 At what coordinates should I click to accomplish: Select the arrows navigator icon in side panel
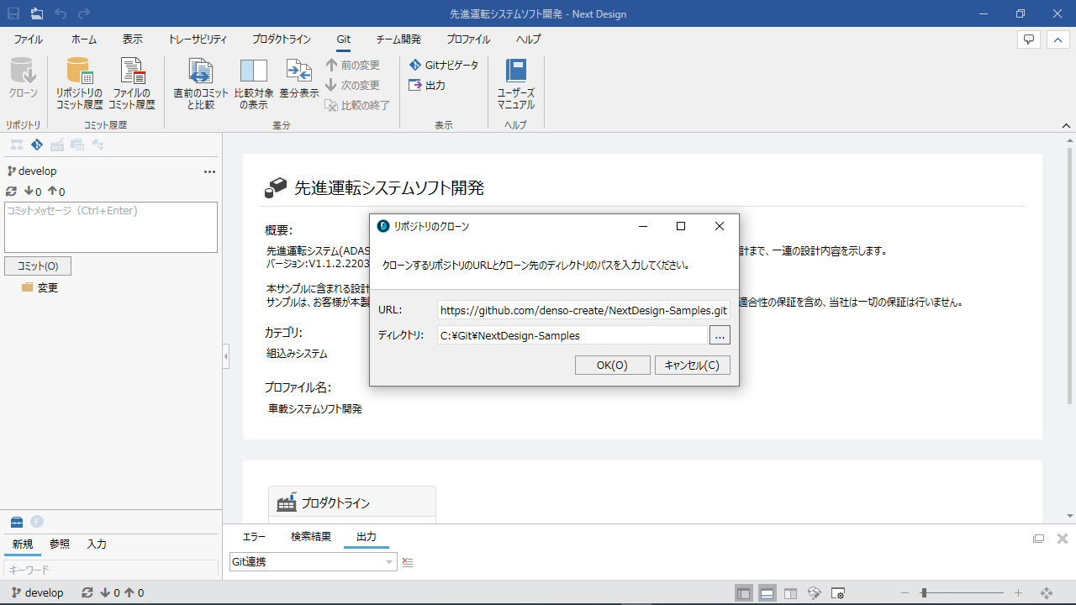(x=98, y=145)
